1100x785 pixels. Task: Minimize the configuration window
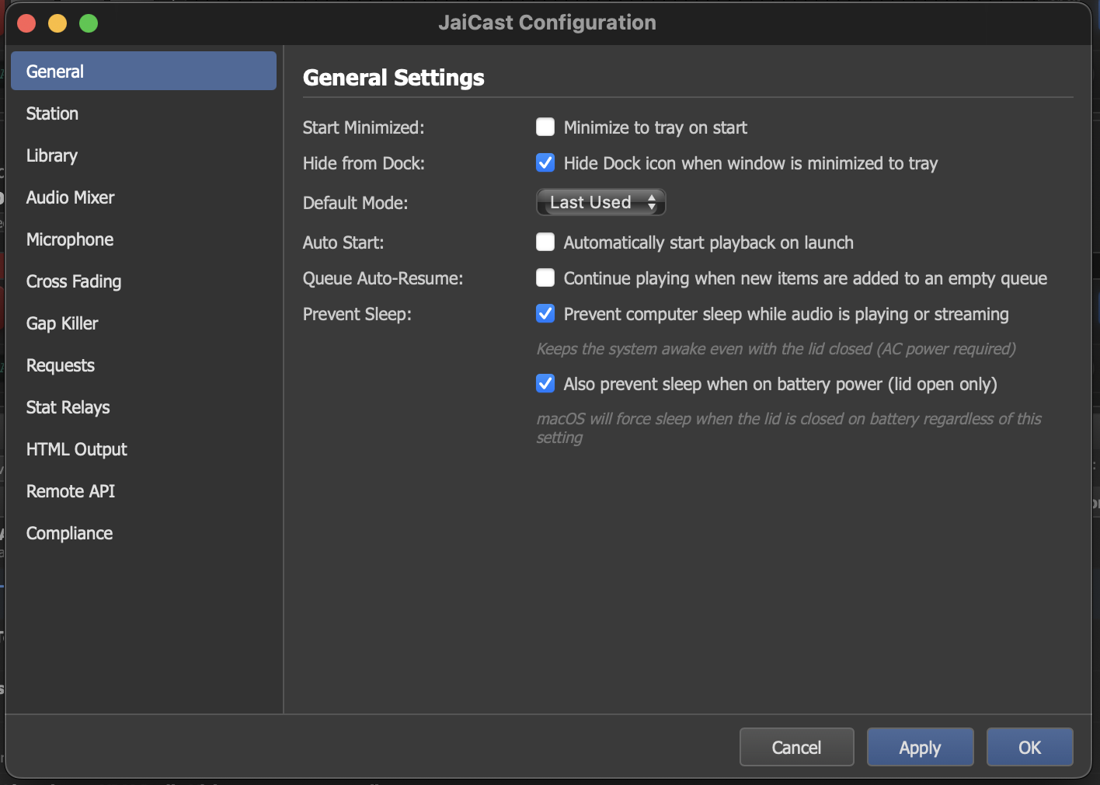tap(57, 23)
